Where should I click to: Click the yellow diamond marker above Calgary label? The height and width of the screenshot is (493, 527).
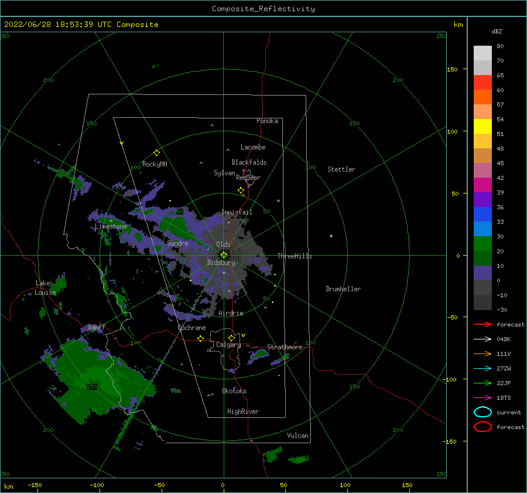tap(231, 338)
